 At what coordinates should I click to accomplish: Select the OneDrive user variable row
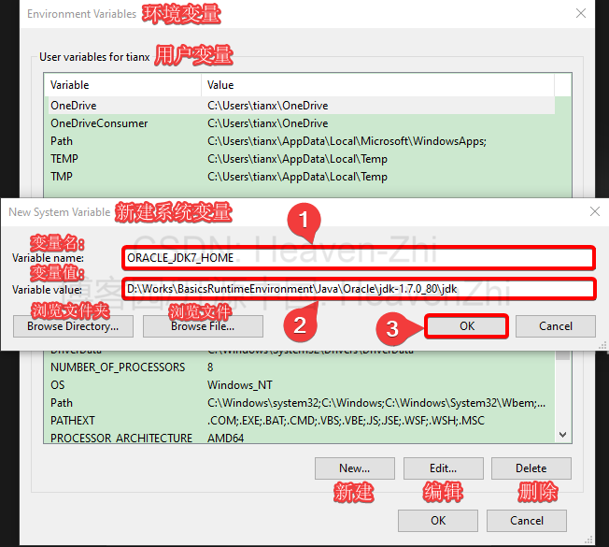302,106
